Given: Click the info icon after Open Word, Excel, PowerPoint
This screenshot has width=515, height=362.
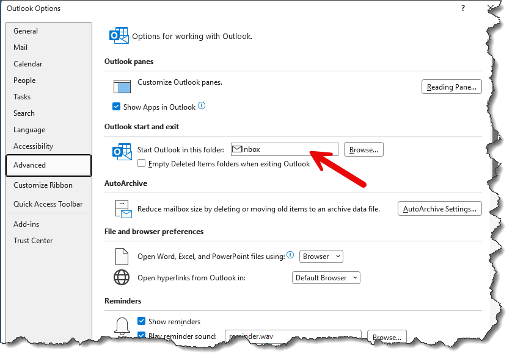Looking at the screenshot, I should [x=290, y=255].
